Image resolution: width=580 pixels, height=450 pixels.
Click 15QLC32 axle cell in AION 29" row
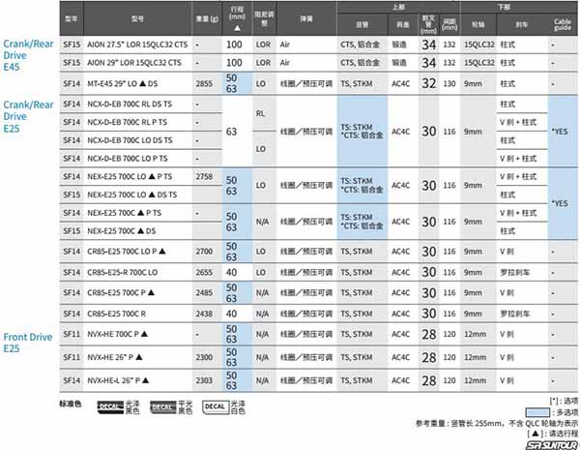pyautogui.click(x=479, y=63)
